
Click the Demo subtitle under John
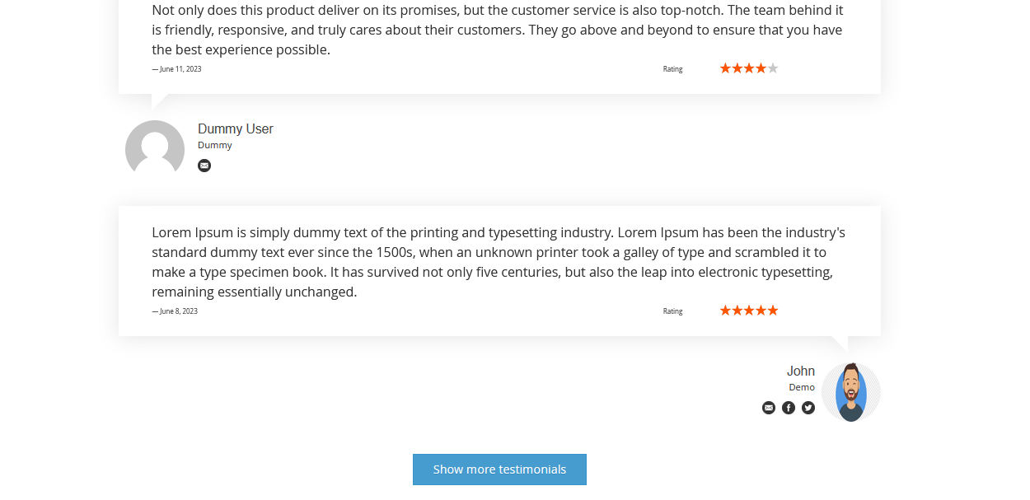click(801, 387)
